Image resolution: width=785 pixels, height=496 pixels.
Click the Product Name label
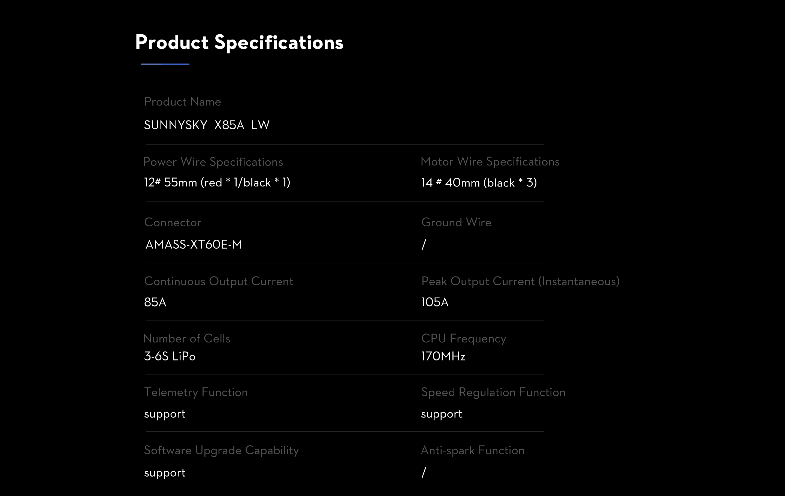pos(183,101)
